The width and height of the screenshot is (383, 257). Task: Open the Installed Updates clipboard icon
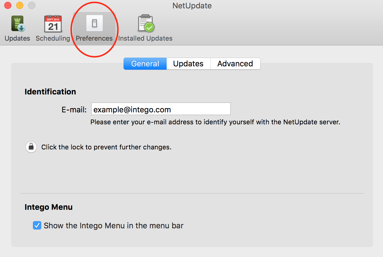[x=146, y=23]
